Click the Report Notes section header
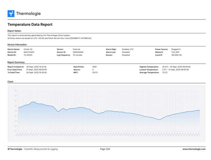The height and width of the screenshot is (160, 211). (x=15, y=31)
